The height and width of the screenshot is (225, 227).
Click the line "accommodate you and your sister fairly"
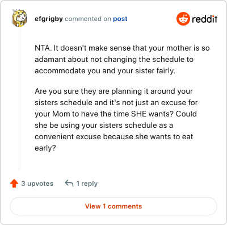(105, 71)
